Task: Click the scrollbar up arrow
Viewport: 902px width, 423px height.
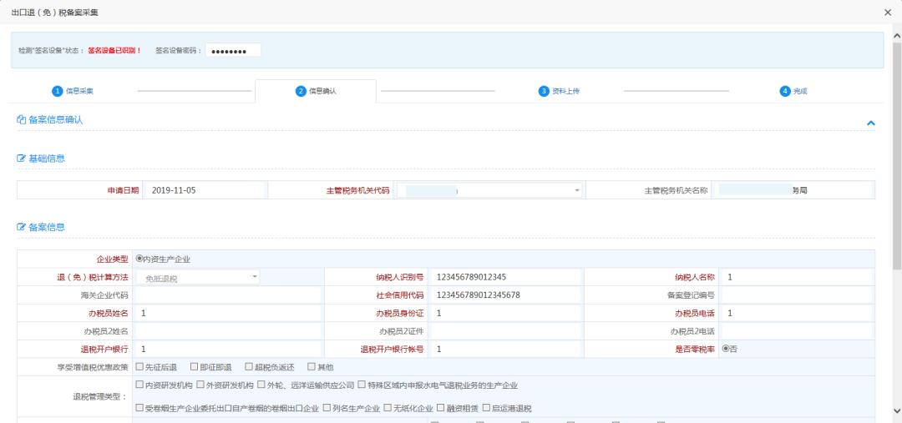Action: (896, 37)
